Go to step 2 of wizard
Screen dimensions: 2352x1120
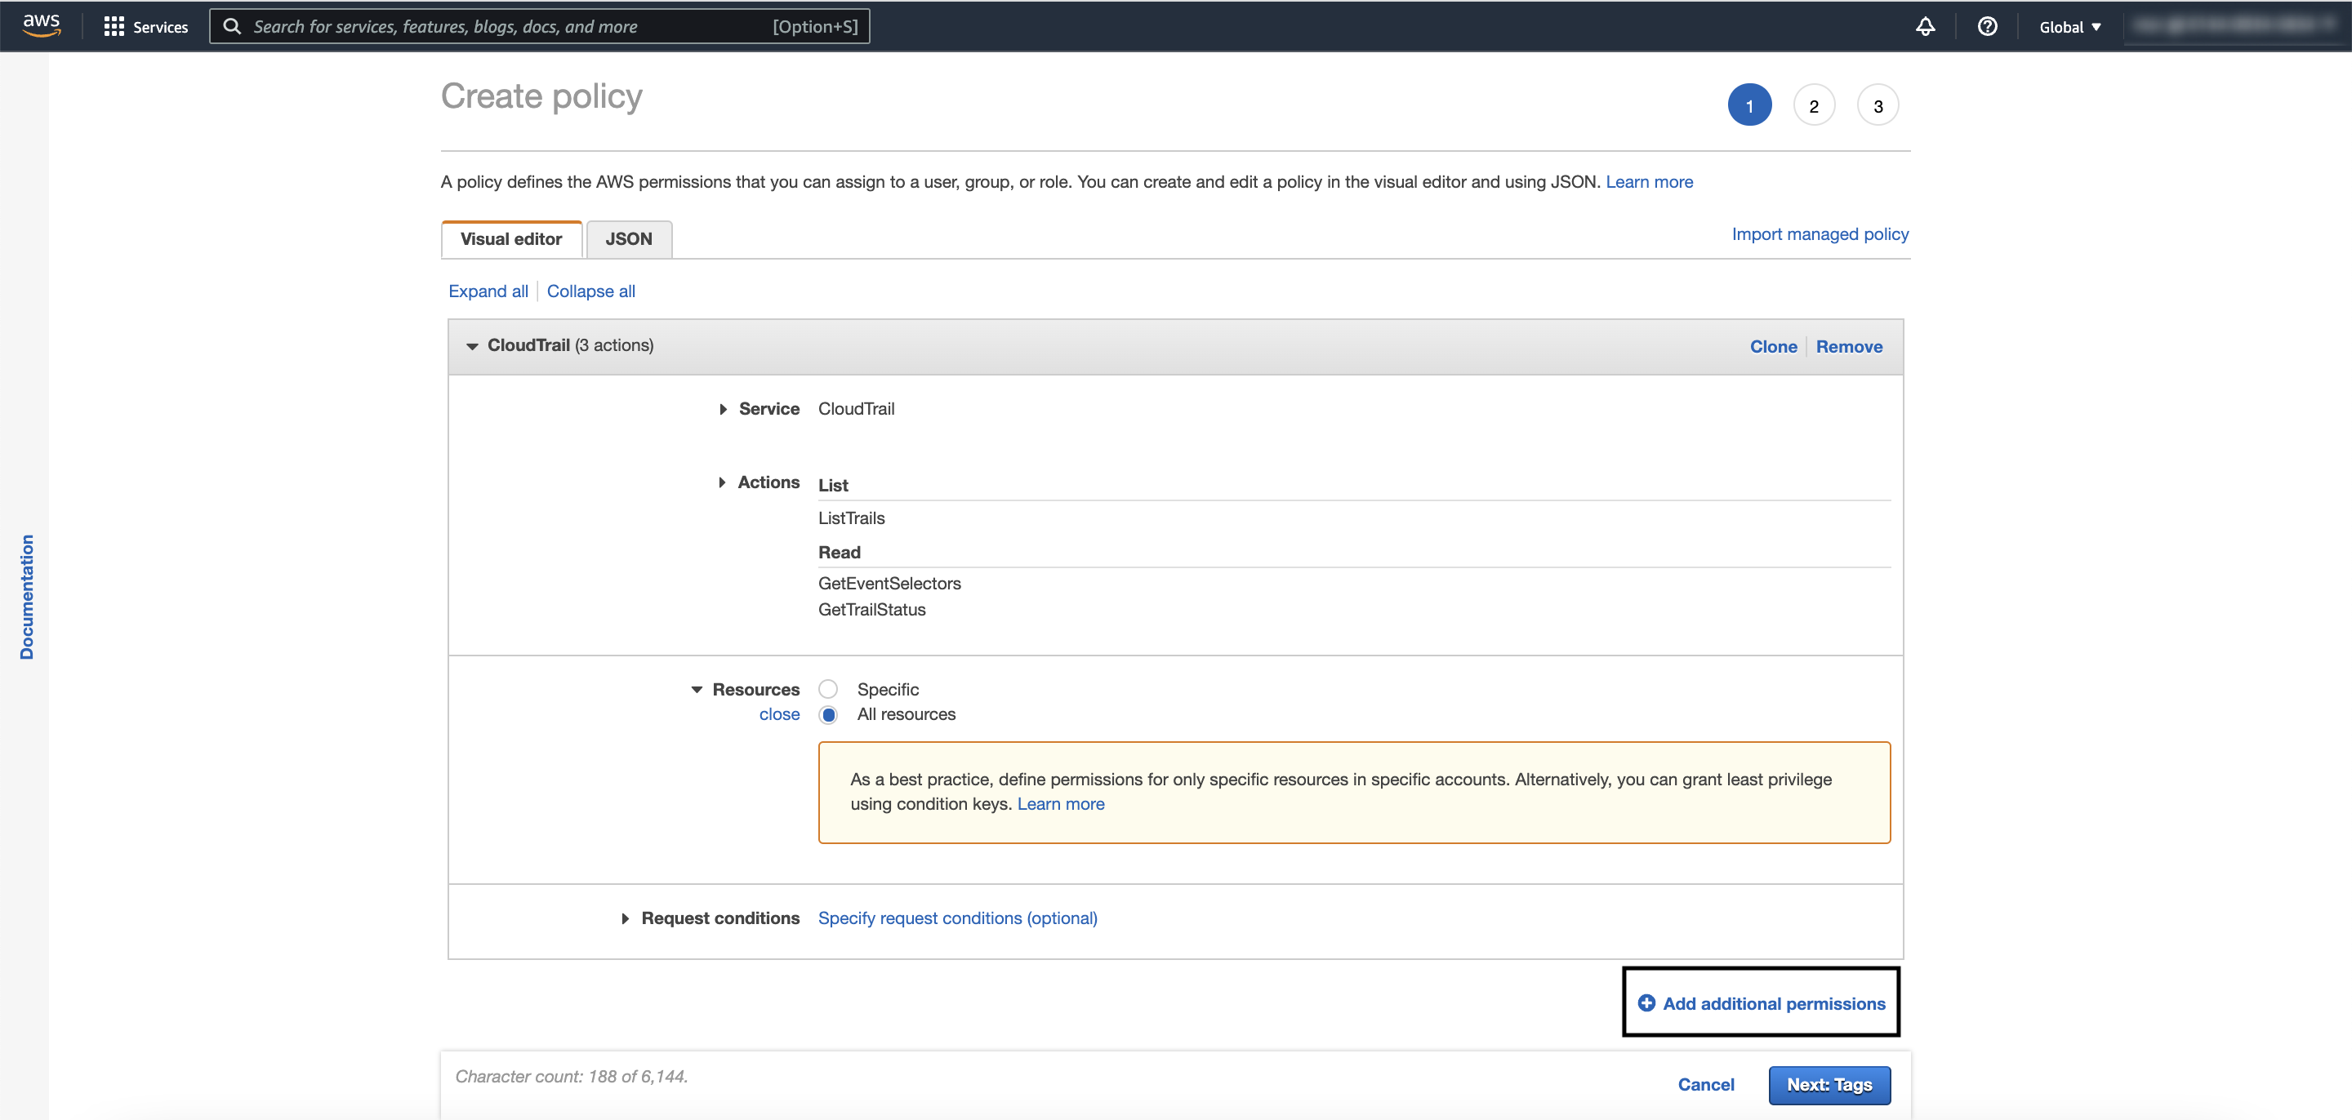click(1813, 106)
